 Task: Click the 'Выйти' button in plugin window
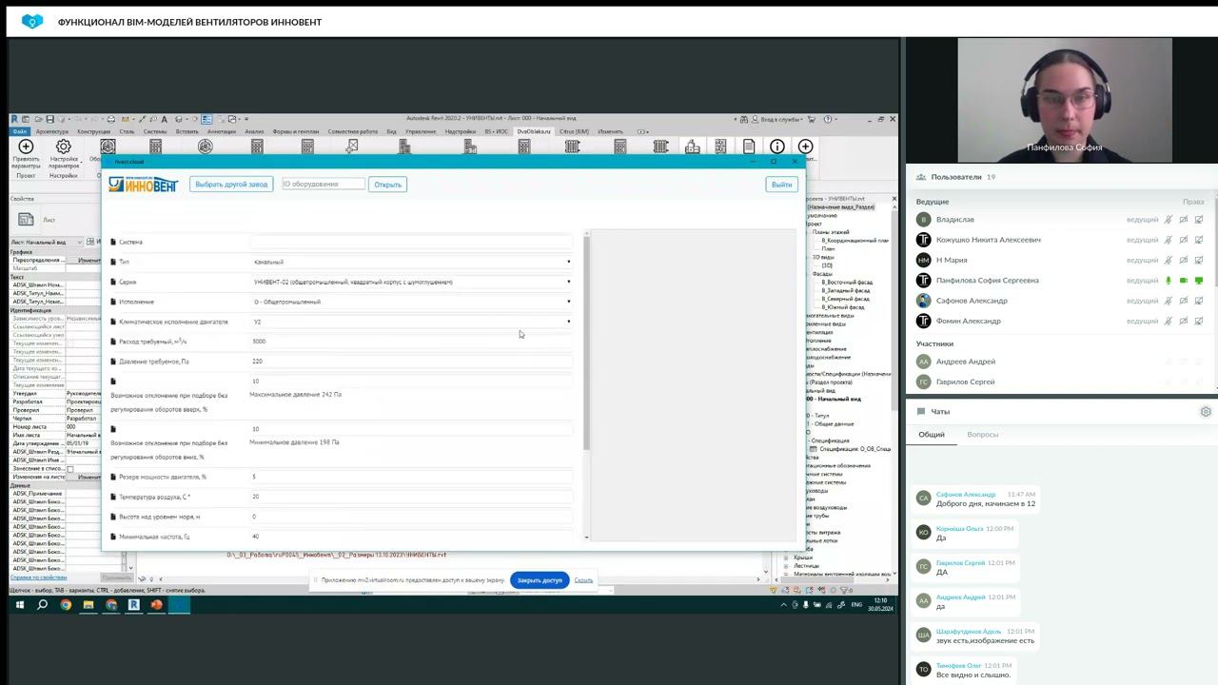pyautogui.click(x=781, y=185)
